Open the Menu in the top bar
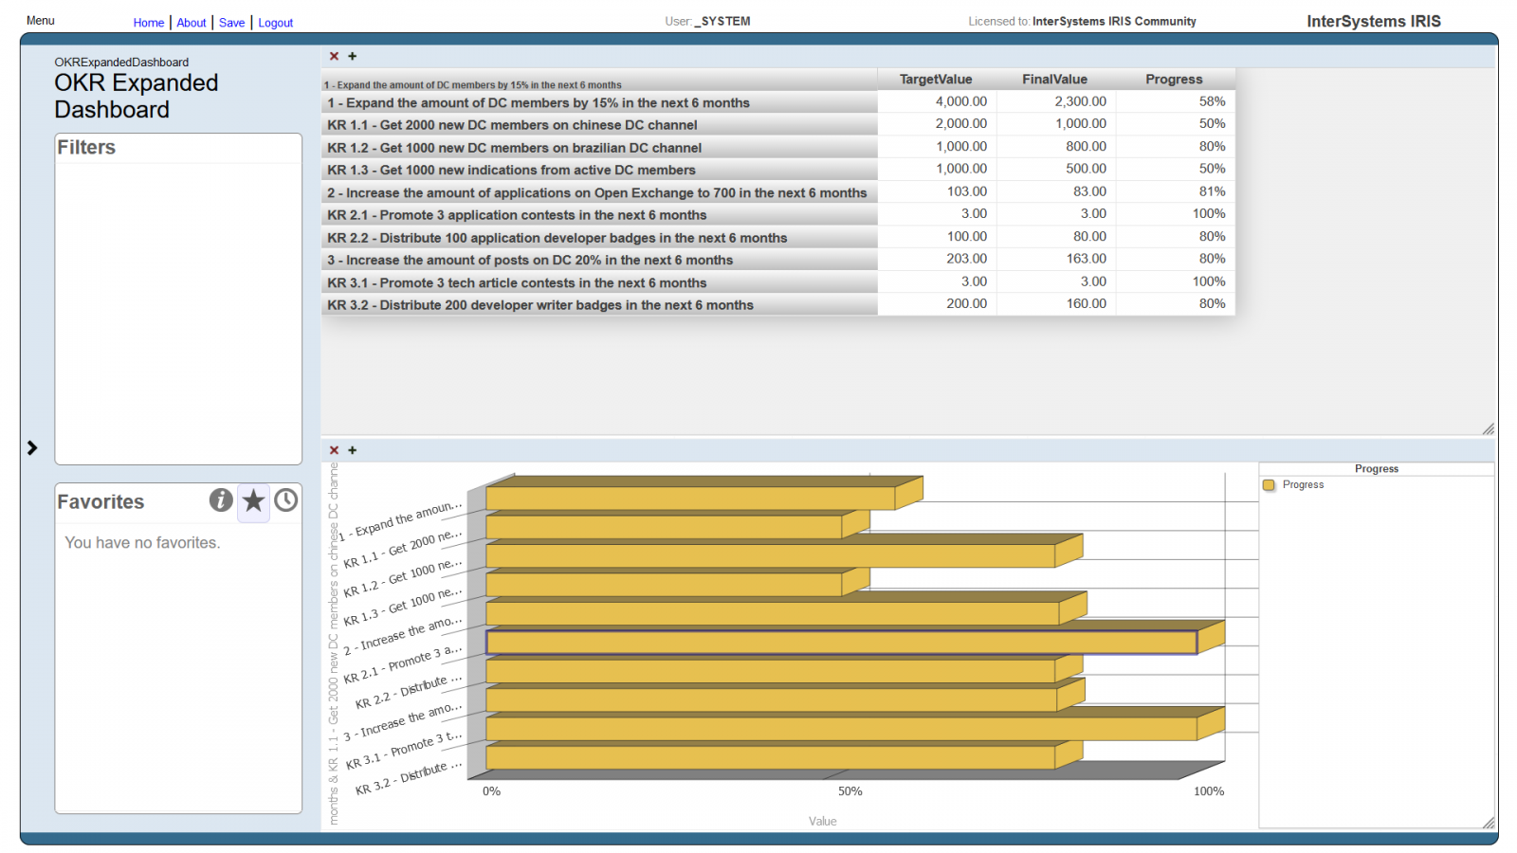 pyautogui.click(x=41, y=21)
